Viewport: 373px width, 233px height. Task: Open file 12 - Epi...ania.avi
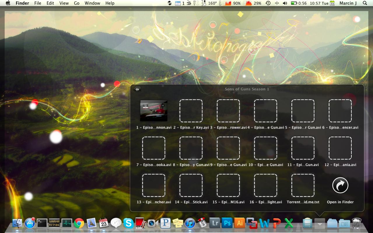click(340, 148)
